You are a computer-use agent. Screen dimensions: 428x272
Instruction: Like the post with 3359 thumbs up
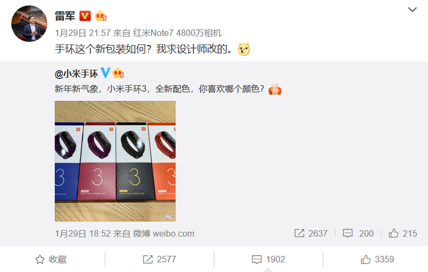pyautogui.click(x=378, y=259)
